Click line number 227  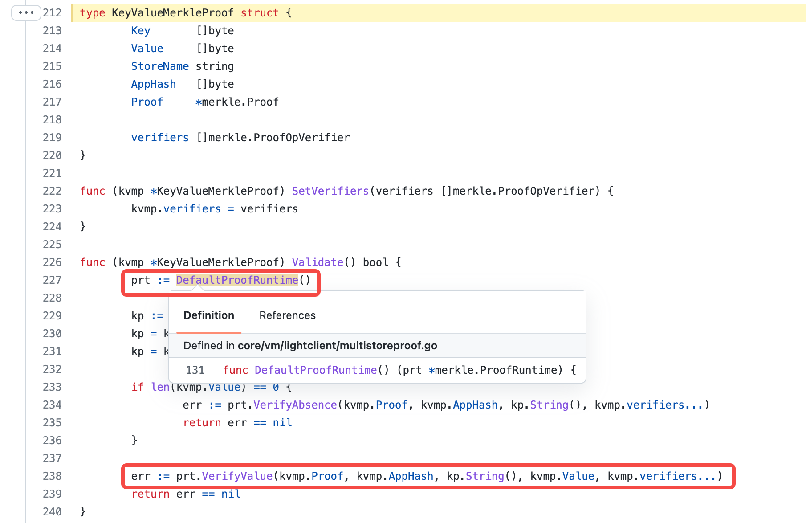click(x=52, y=280)
